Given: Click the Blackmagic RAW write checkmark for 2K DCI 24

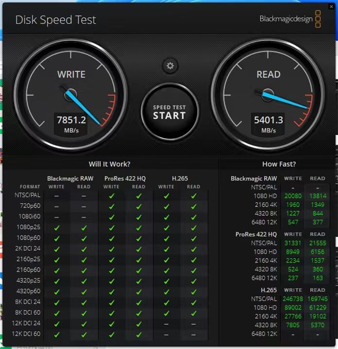Looking at the screenshot, I should click(x=57, y=249).
